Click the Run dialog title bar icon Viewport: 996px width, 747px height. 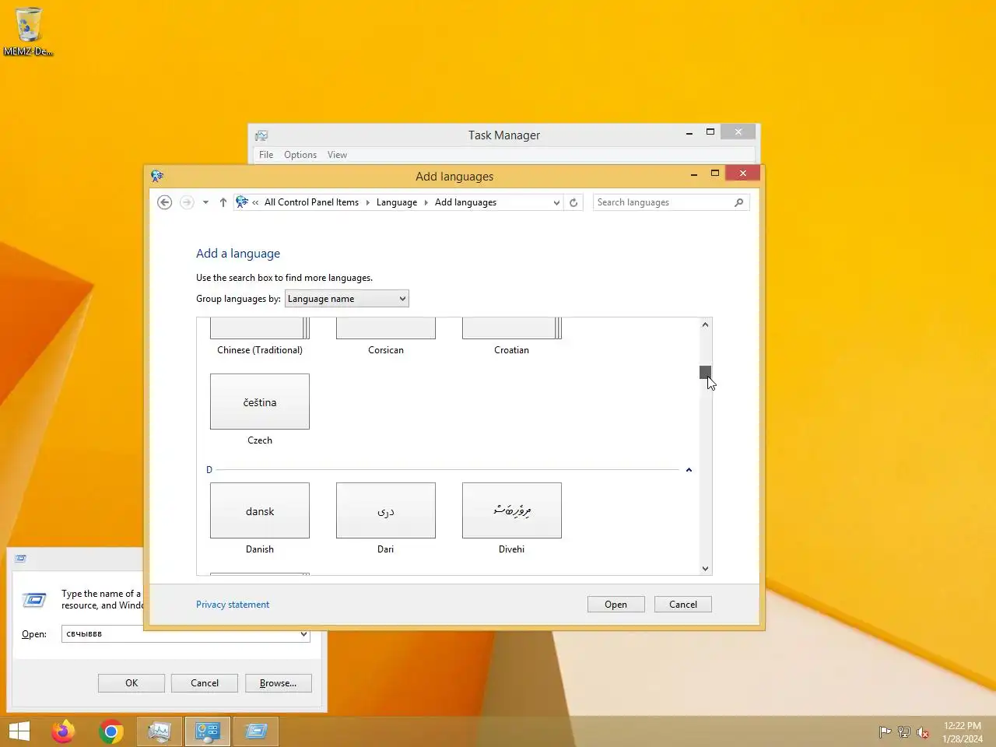[x=21, y=559]
